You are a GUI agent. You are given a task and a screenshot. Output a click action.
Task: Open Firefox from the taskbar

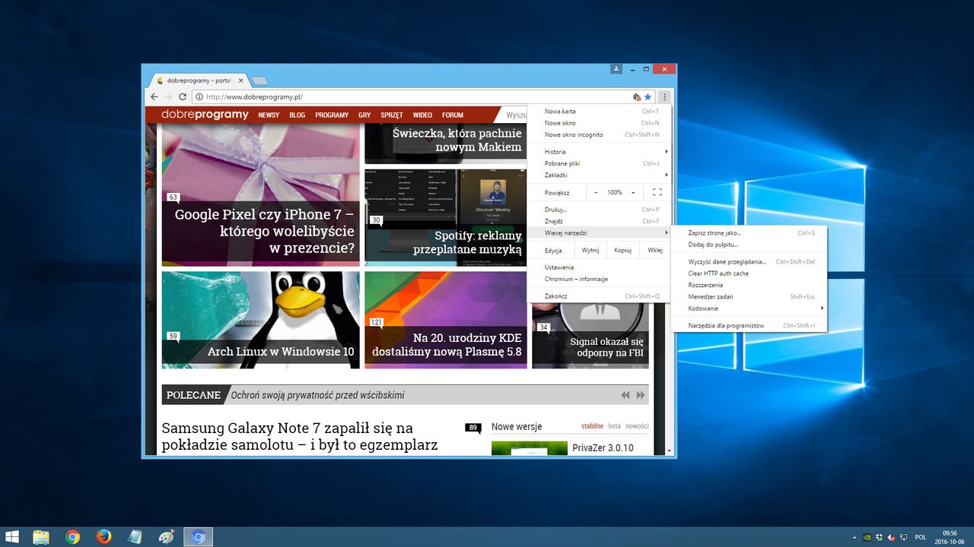pos(104,537)
